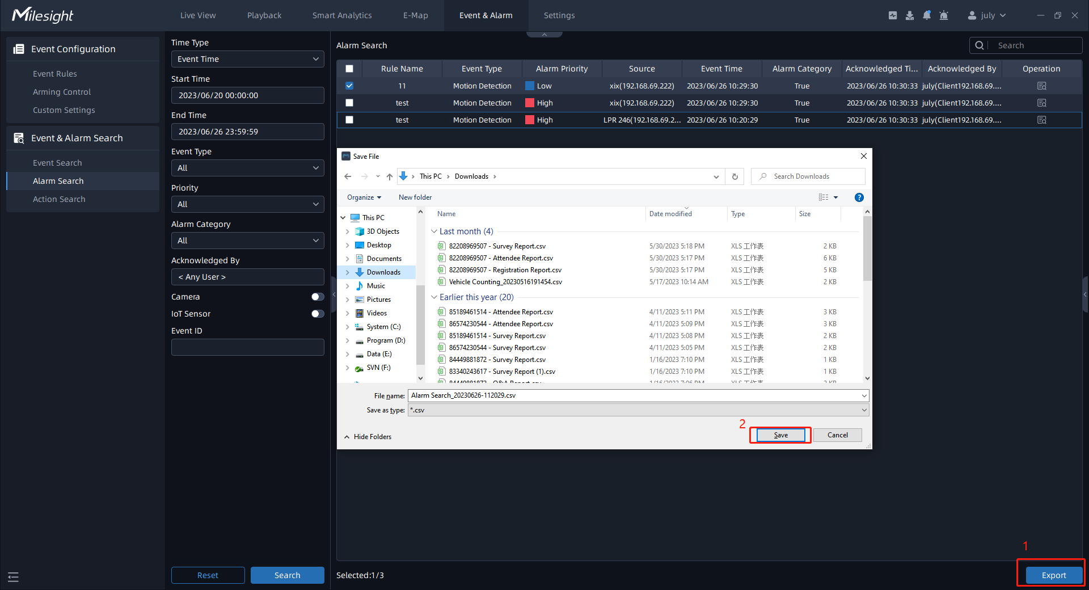Go up one folder level in Save dialog
1089x590 pixels.
coord(390,176)
